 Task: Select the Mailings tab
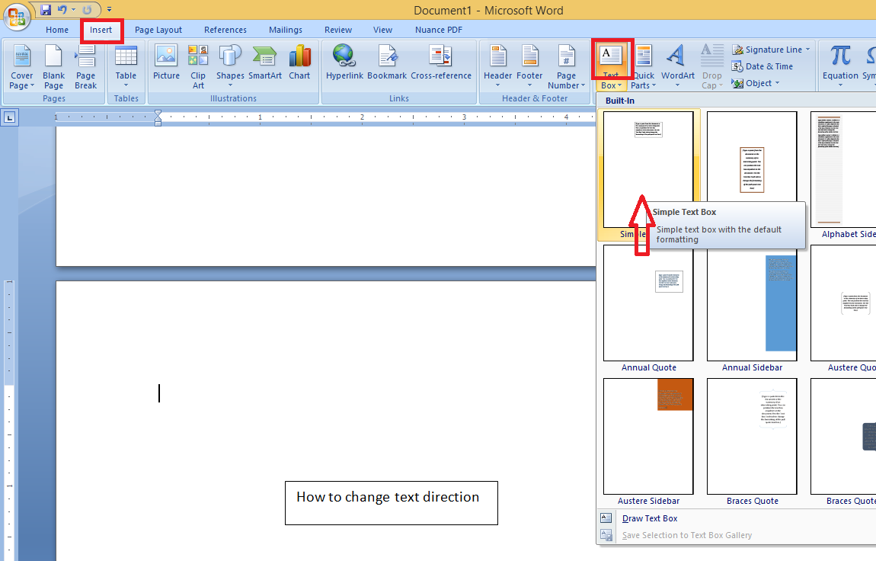[286, 30]
